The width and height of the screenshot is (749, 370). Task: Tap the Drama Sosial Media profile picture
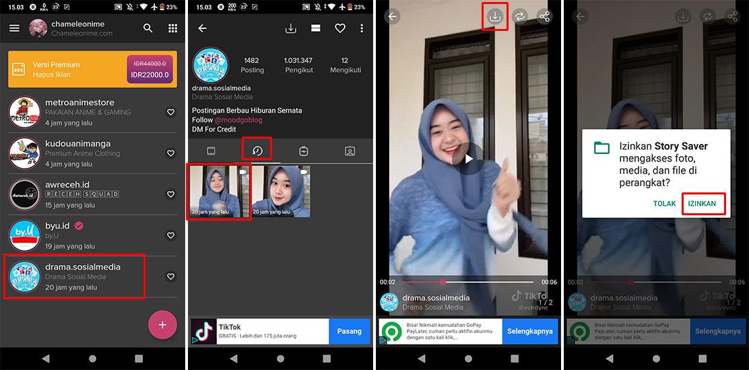(x=211, y=65)
